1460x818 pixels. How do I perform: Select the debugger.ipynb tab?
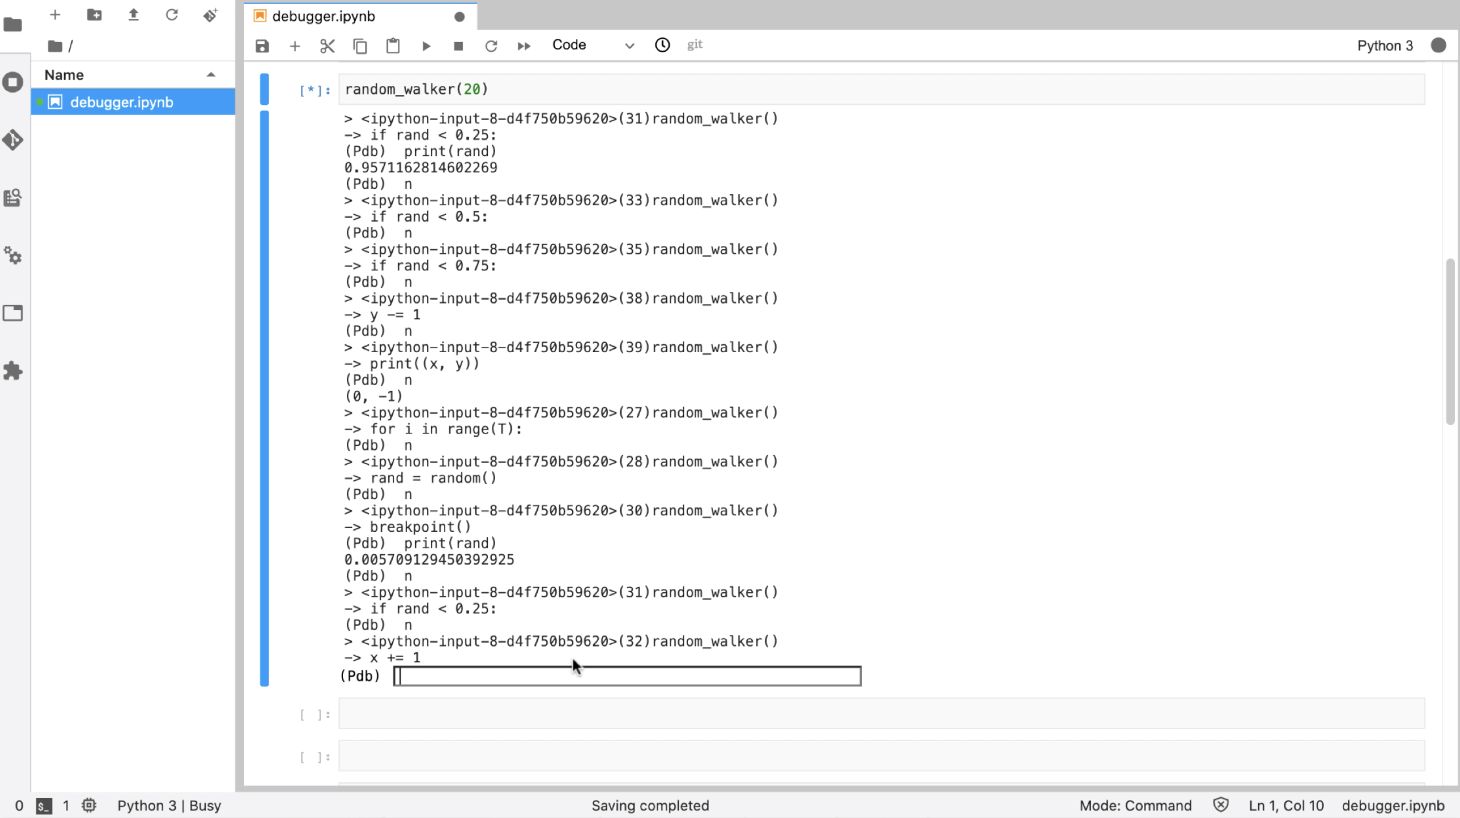click(x=324, y=16)
